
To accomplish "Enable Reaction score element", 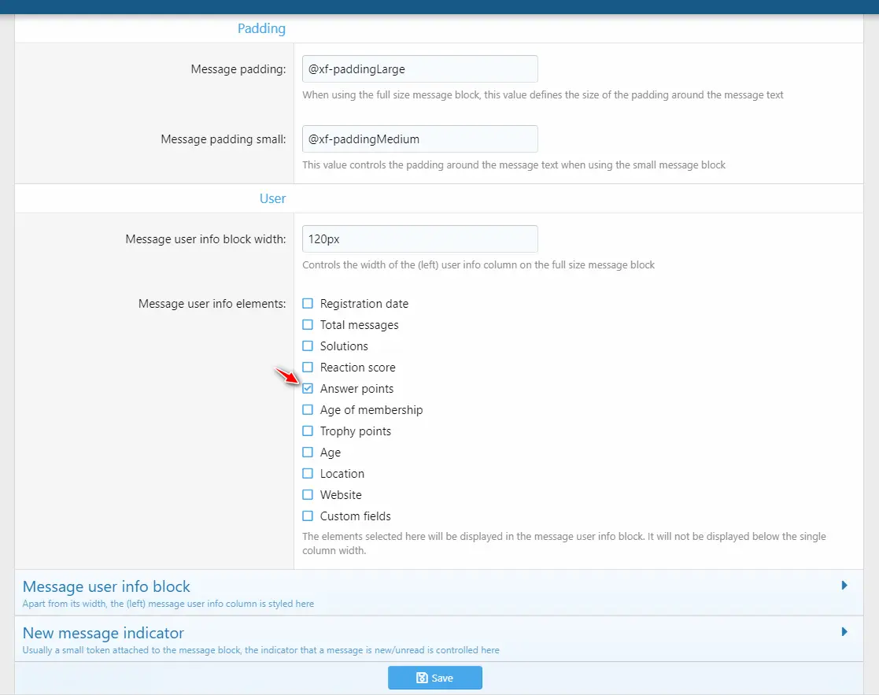I will (x=308, y=367).
